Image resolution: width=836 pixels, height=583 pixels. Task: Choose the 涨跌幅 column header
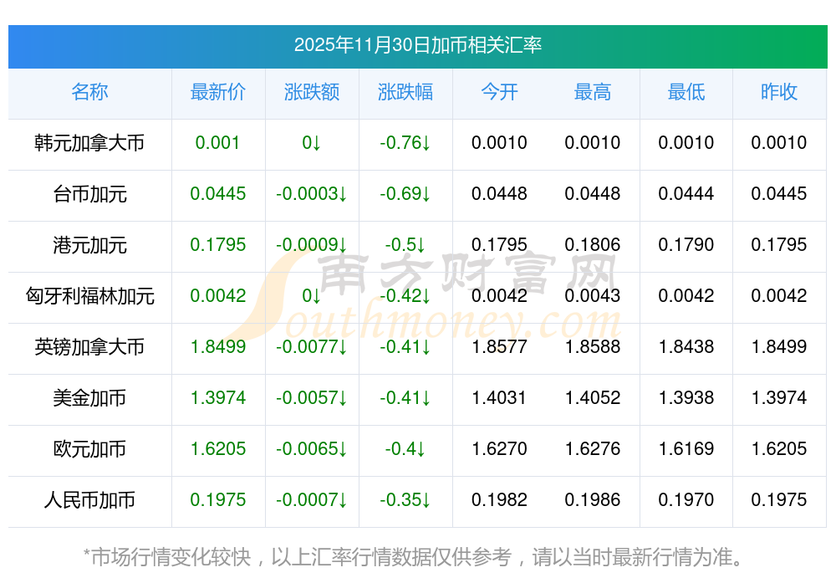point(405,92)
